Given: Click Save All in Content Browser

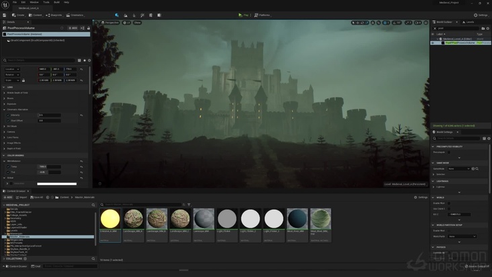Looking at the screenshot, I should click(x=38, y=197).
